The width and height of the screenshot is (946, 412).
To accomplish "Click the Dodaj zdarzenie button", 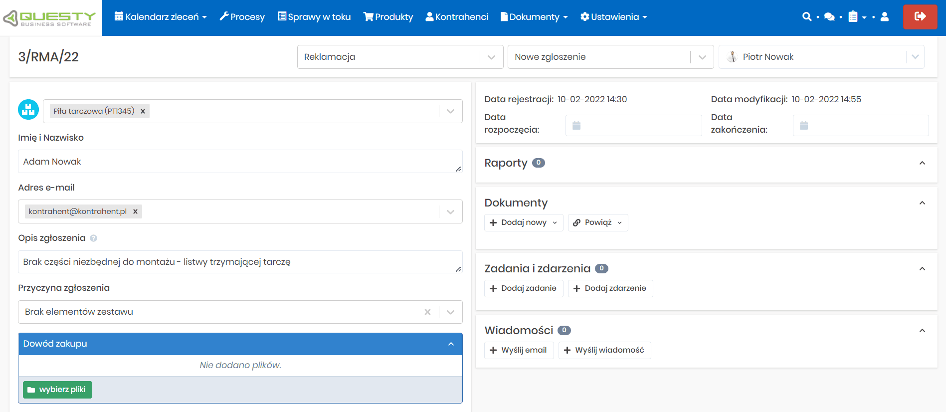I will point(610,288).
